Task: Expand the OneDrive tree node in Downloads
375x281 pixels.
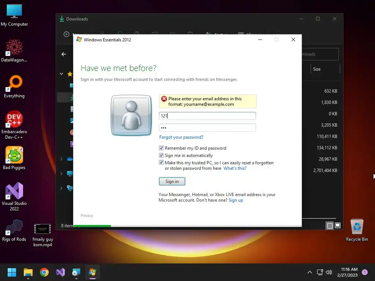Action: [x=62, y=159]
